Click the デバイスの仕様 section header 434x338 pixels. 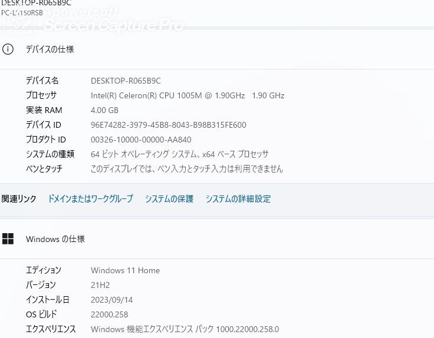pyautogui.click(x=50, y=49)
